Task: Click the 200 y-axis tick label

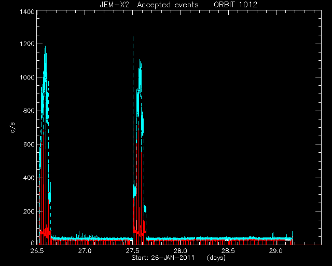Action: pyautogui.click(x=29, y=211)
